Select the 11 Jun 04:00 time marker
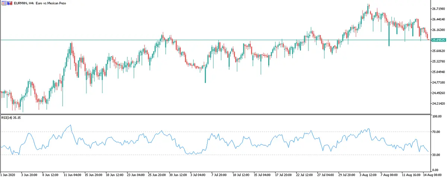 click(x=72, y=175)
